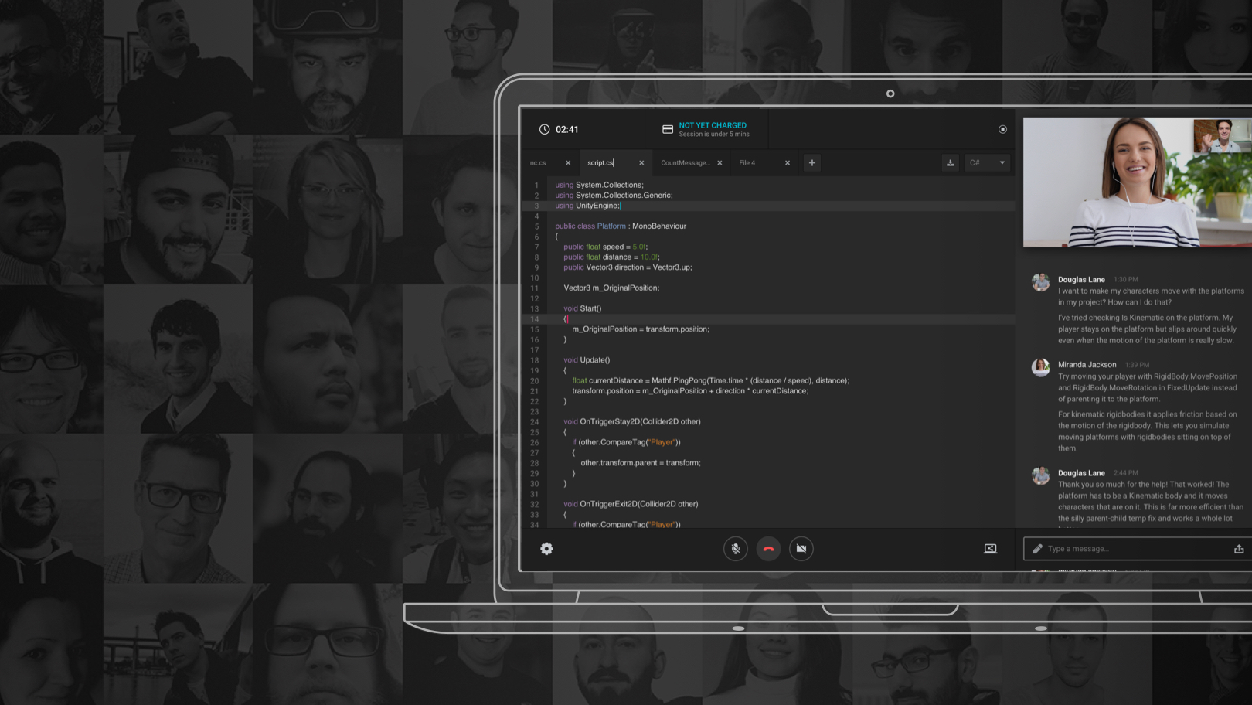1252x705 pixels.
Task: Click the upload attachment icon in chat
Action: click(x=1238, y=549)
